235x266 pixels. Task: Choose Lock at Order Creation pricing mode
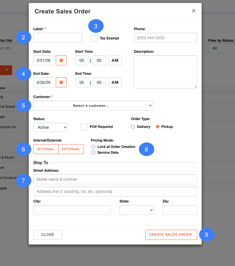[x=93, y=147]
